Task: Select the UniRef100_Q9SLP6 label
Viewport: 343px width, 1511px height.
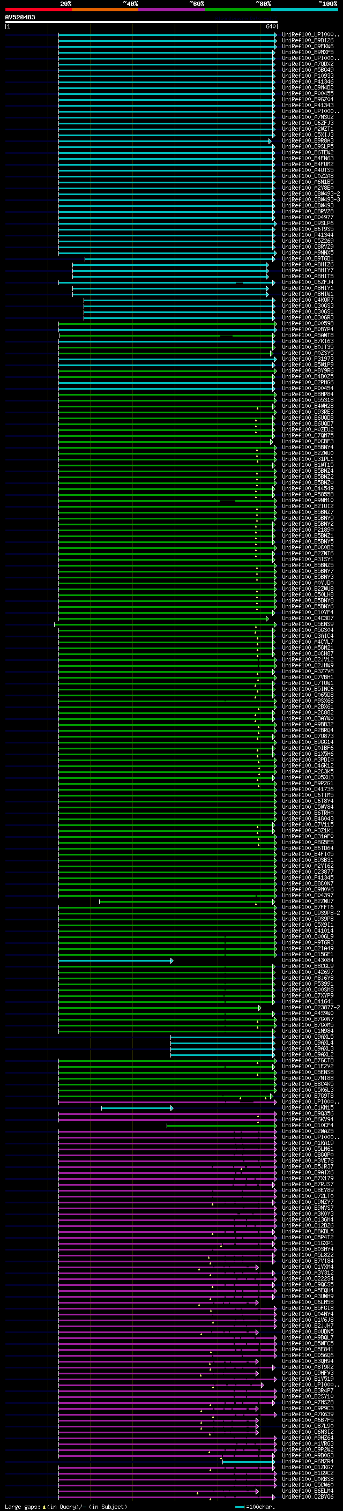Action: click(308, 223)
